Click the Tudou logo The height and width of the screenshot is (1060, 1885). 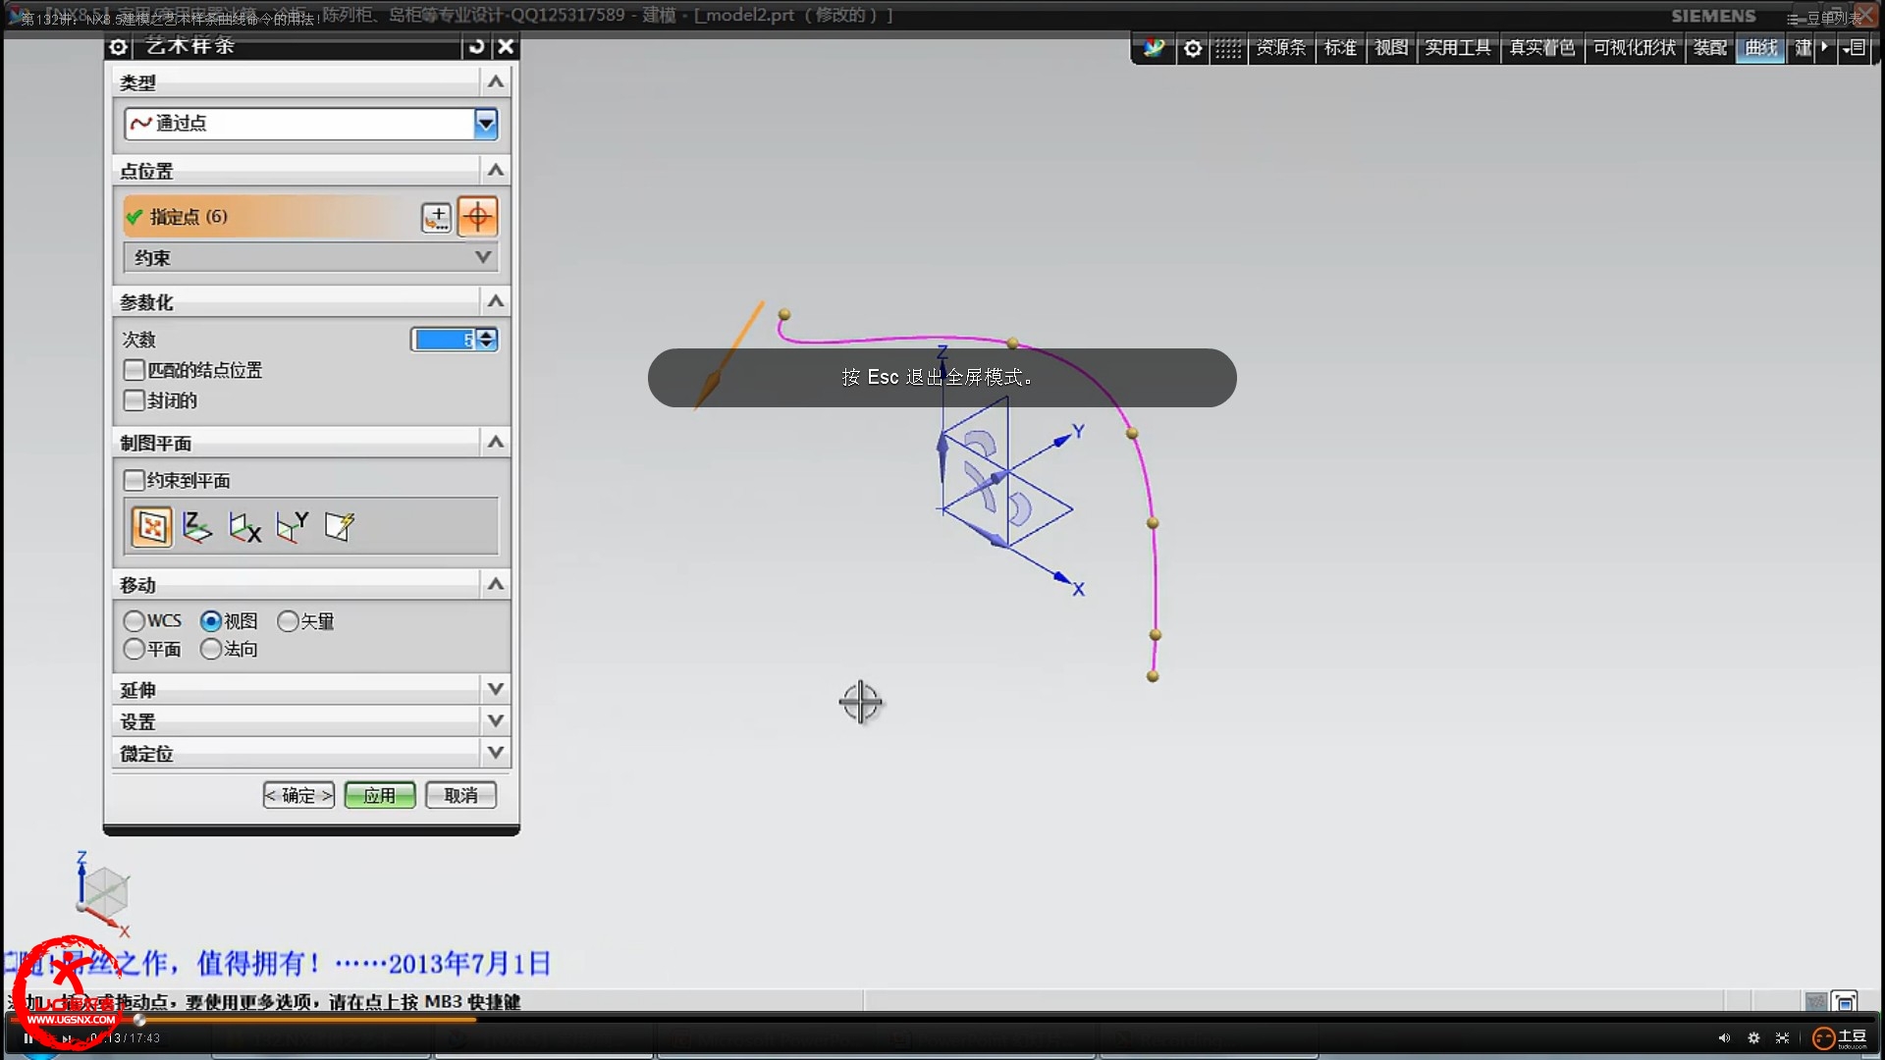pyautogui.click(x=1840, y=1037)
